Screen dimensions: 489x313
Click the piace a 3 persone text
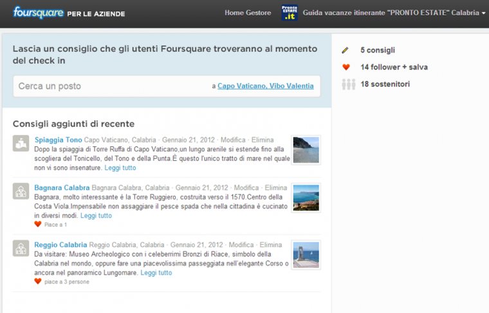coord(67,281)
